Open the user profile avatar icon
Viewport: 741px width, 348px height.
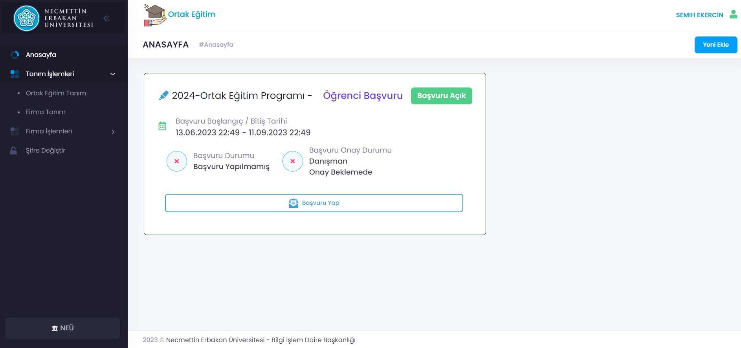(x=733, y=15)
